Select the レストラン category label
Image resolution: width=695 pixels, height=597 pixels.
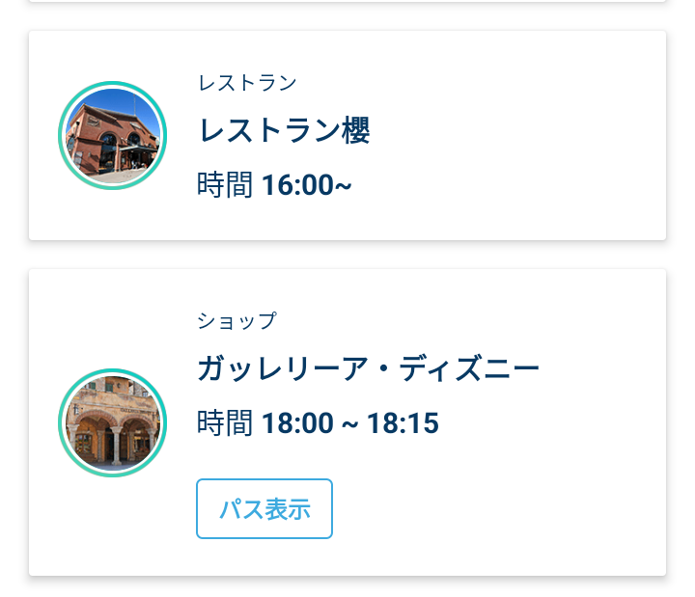[247, 83]
